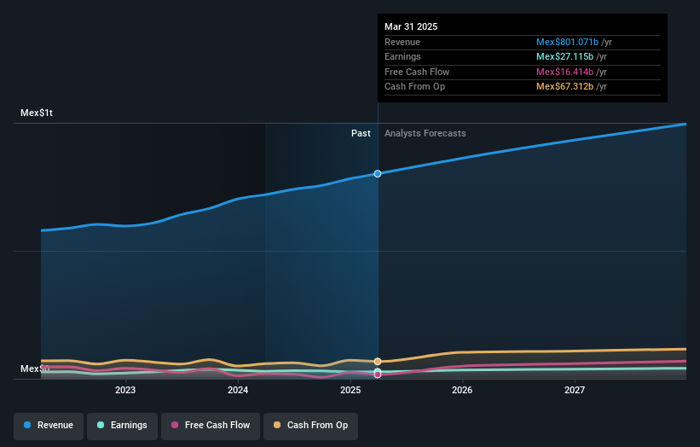
Task: Click the orange Cash From Op data point
Action: (x=378, y=361)
